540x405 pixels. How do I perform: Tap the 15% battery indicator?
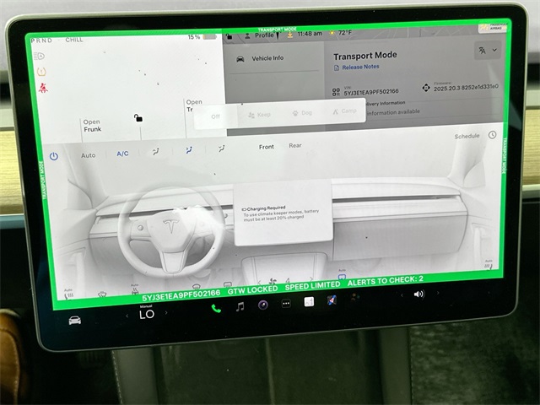click(202, 37)
